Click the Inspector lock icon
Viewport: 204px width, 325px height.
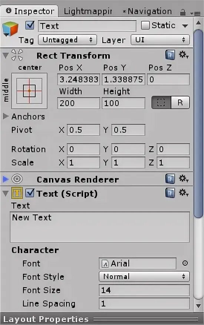182,13
